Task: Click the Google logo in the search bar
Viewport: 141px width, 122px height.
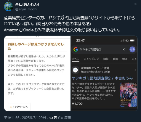Action: [76, 49]
